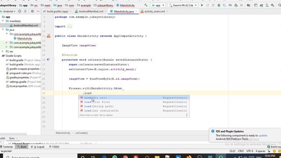Viewport: 281px width, 158px height.
Task: Select MainActivity in project tree
Action: (x=25, y=39)
